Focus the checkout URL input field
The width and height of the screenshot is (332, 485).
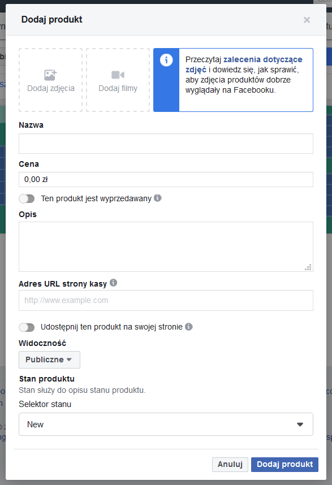[166, 300]
